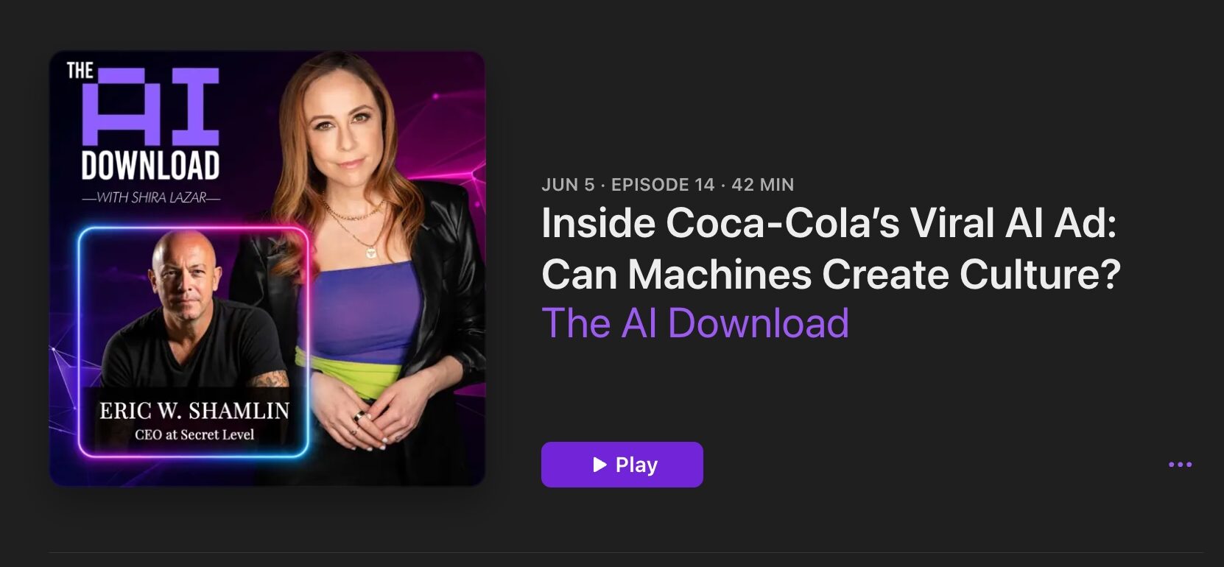Click the JUN 5 date label
1224x567 pixels.
pyautogui.click(x=568, y=185)
